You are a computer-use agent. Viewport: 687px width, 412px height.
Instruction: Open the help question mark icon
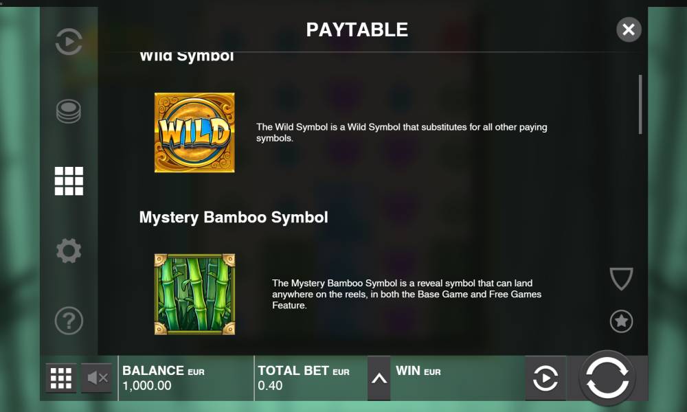coord(69,321)
